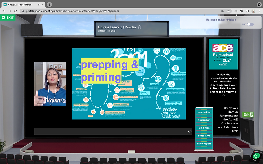
Task: Open the Chrome three-dot menu
Action: 259,11
